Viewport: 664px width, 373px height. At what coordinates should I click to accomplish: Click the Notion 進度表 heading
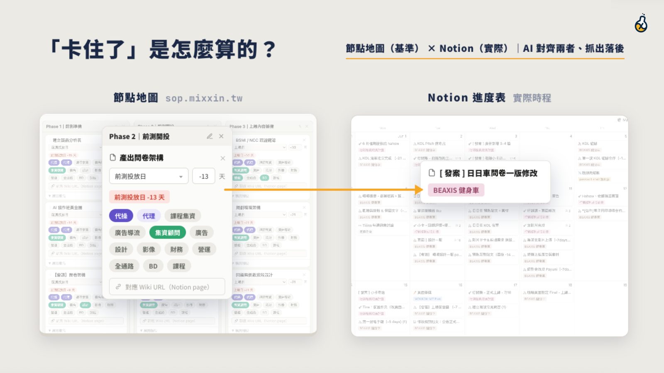467,98
